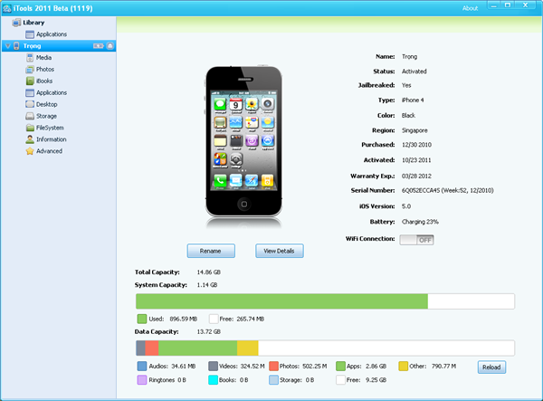Select Applications under the Trong device
Viewport: 543px width, 401px height.
pos(51,92)
